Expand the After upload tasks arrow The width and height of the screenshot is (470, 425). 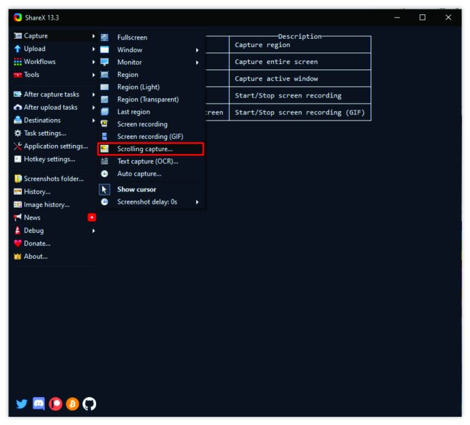93,108
